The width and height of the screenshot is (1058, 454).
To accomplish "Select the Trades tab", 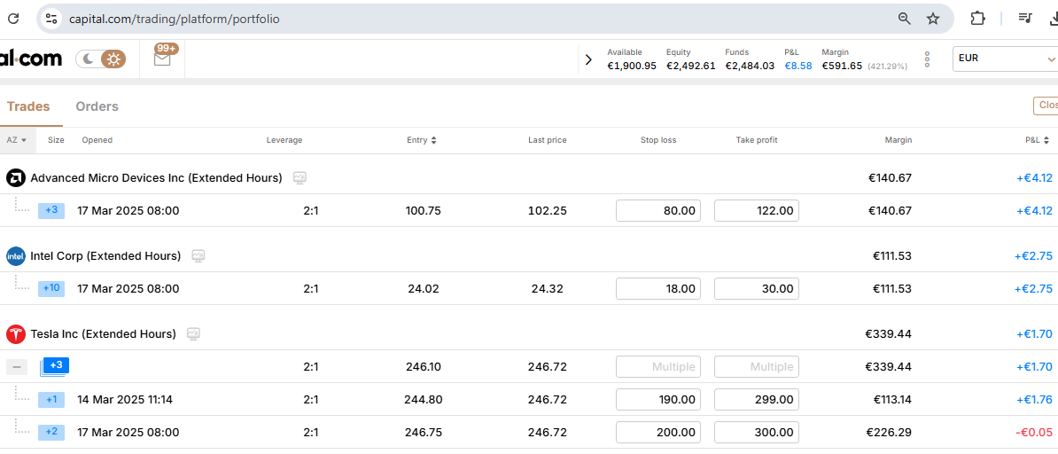I will [x=28, y=106].
